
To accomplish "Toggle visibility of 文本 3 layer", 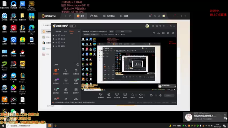I will point(53,39).
